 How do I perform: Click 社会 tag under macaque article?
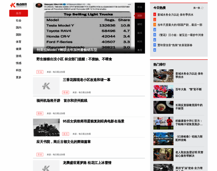40,72
